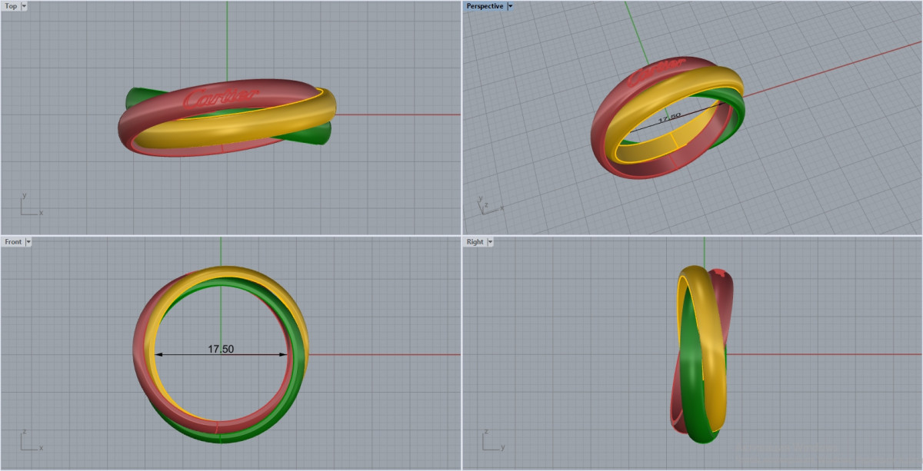Click the axis icon in Top viewport
The width and height of the screenshot is (923, 471).
31,205
